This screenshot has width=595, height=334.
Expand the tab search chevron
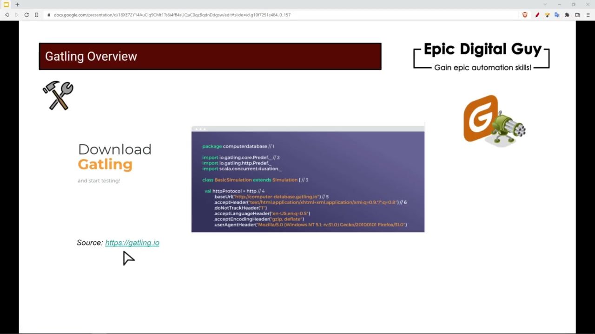click(x=545, y=5)
